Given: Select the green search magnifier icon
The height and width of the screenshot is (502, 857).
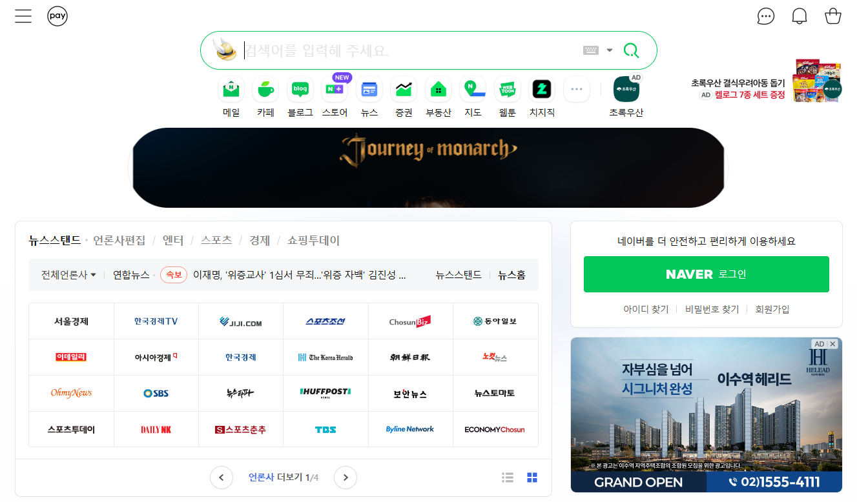Looking at the screenshot, I should (x=632, y=50).
